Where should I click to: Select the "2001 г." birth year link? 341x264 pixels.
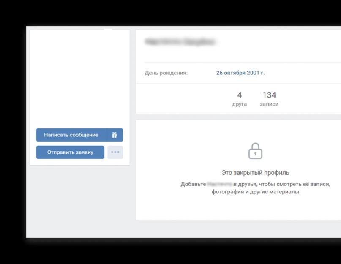pos(256,73)
